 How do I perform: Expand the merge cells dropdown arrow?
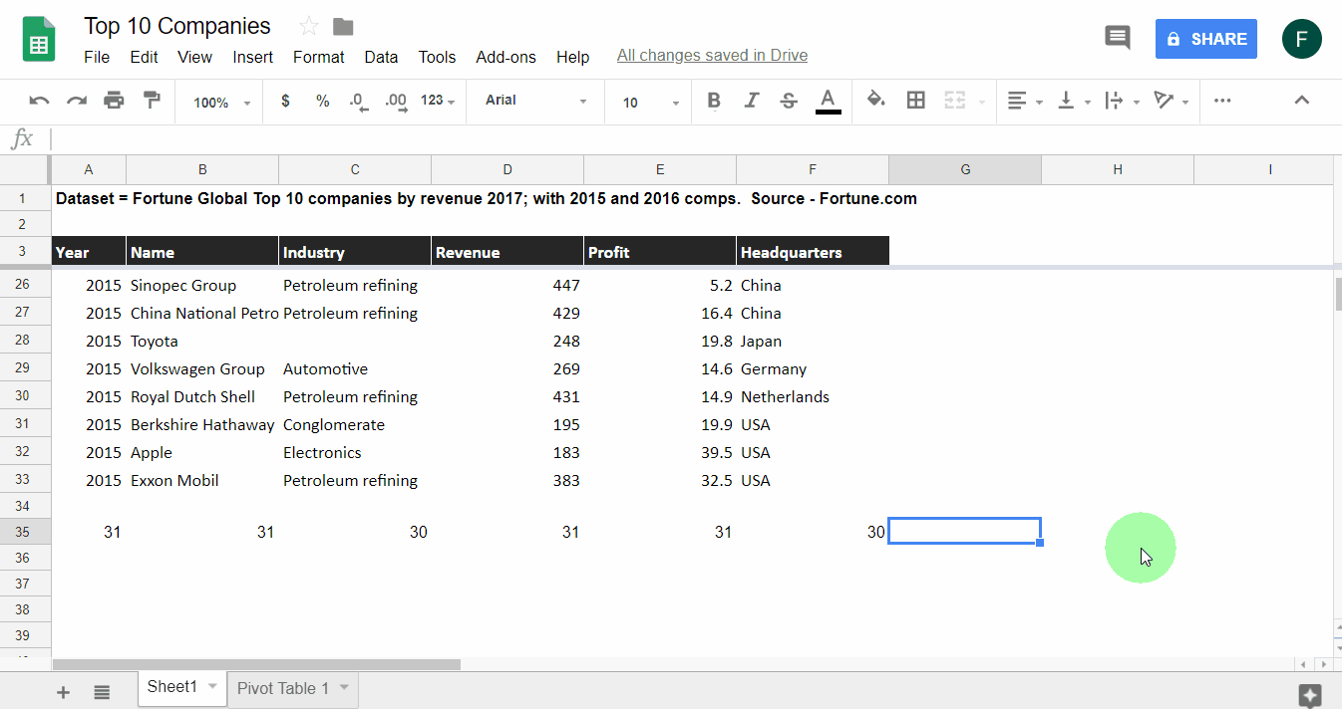(982, 102)
